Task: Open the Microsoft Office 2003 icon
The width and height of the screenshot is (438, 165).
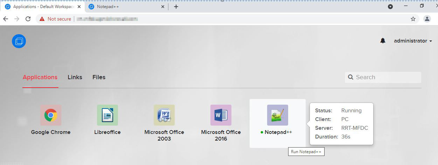Action: point(164,115)
